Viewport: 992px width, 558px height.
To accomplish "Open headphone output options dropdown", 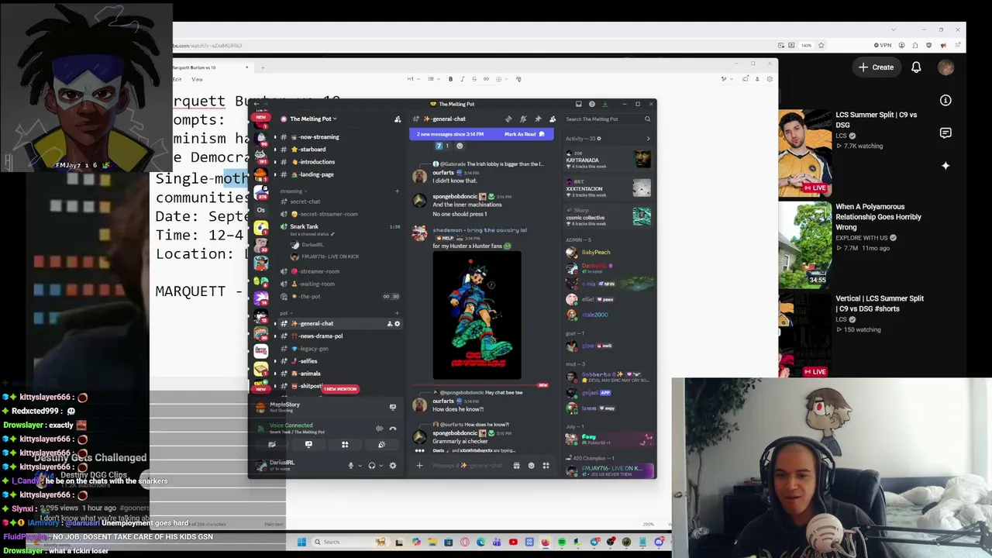I will [381, 466].
